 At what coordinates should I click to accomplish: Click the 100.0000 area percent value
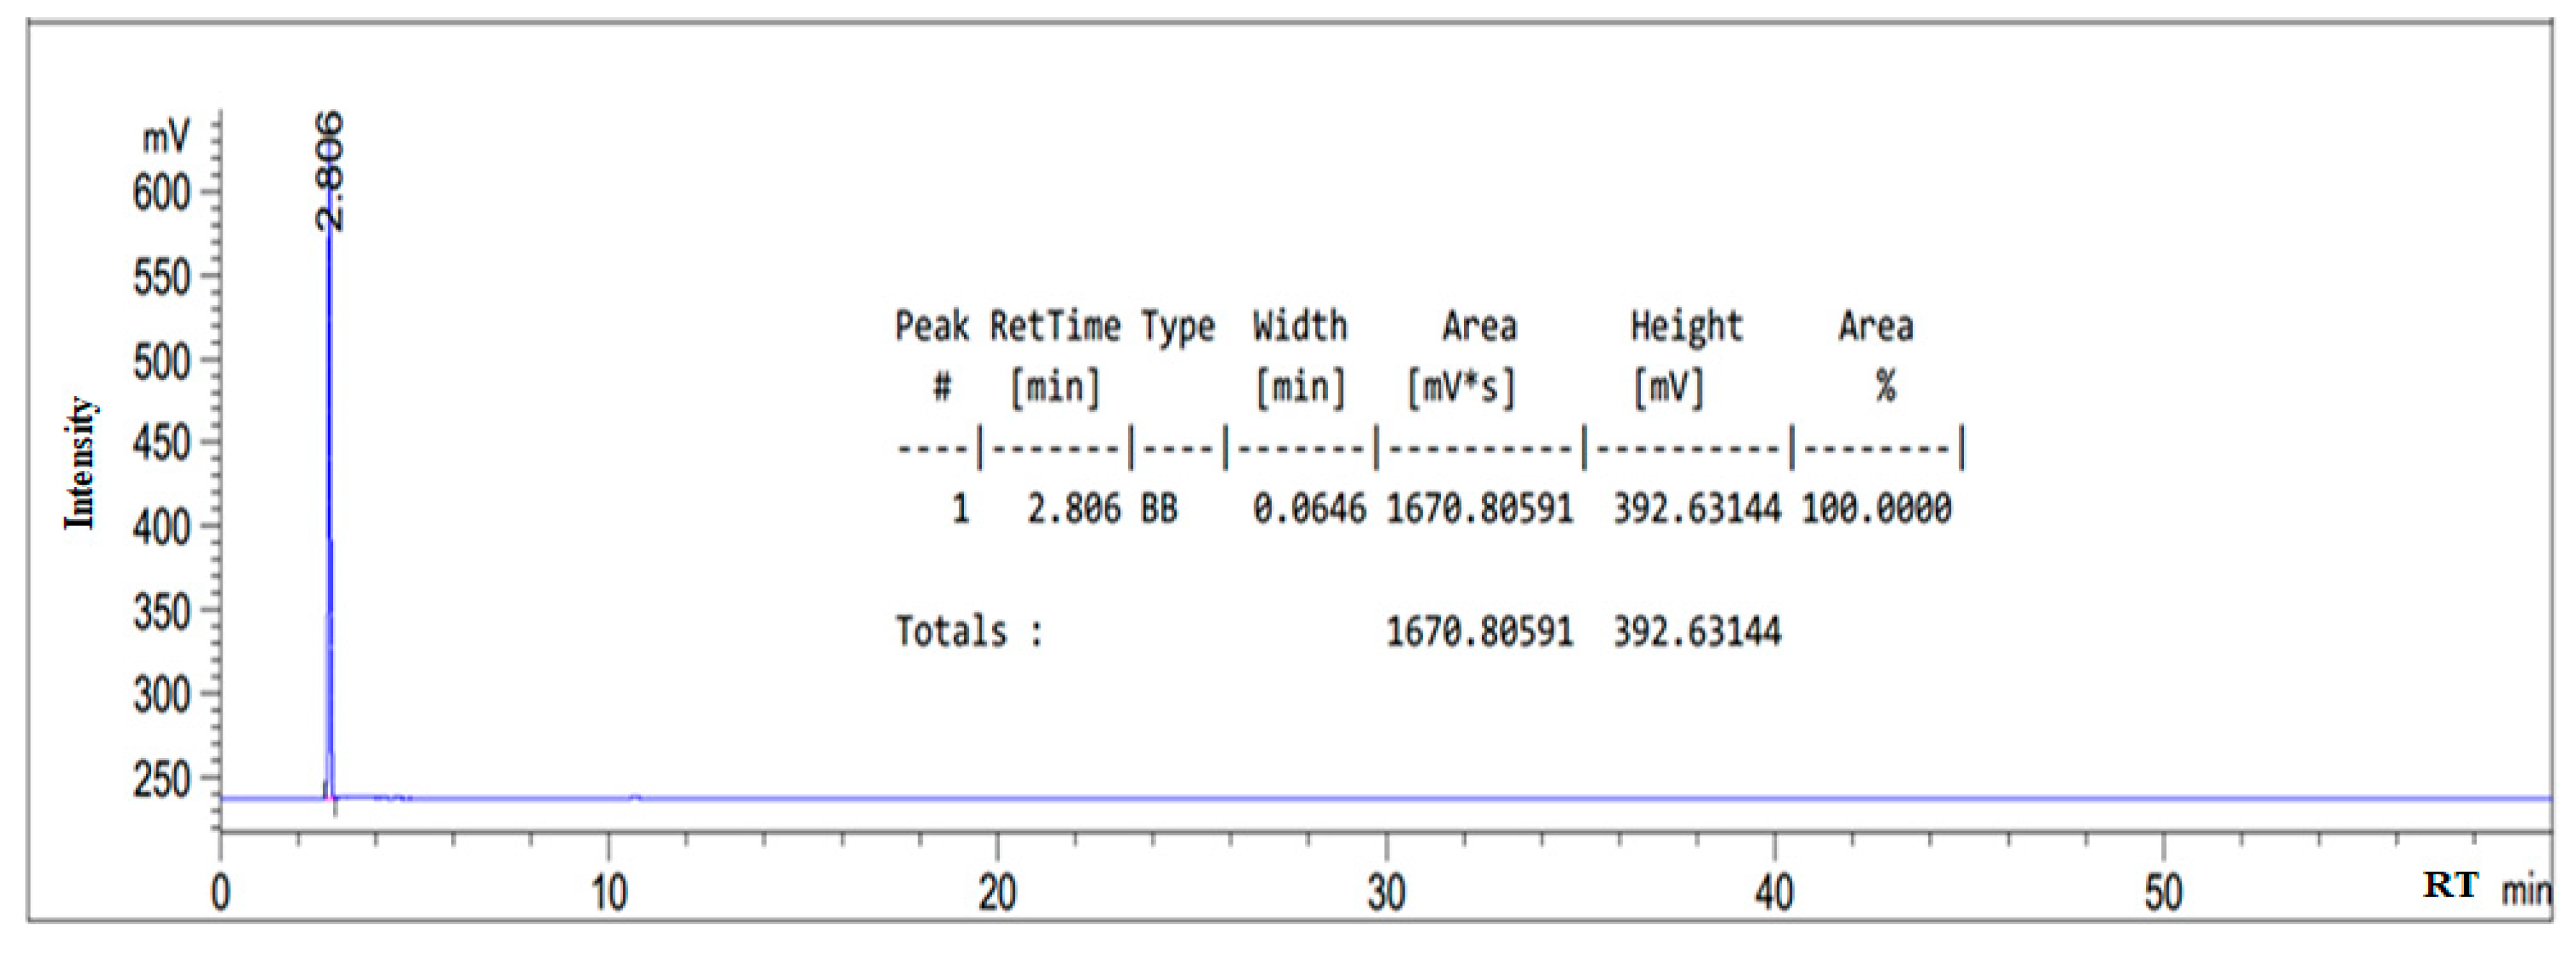click(1876, 509)
